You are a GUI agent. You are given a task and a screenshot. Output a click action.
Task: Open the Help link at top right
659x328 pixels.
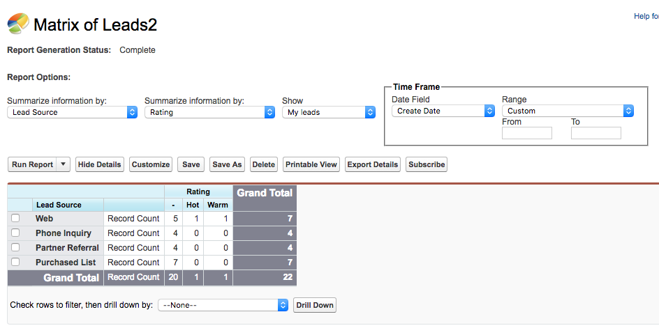point(646,16)
